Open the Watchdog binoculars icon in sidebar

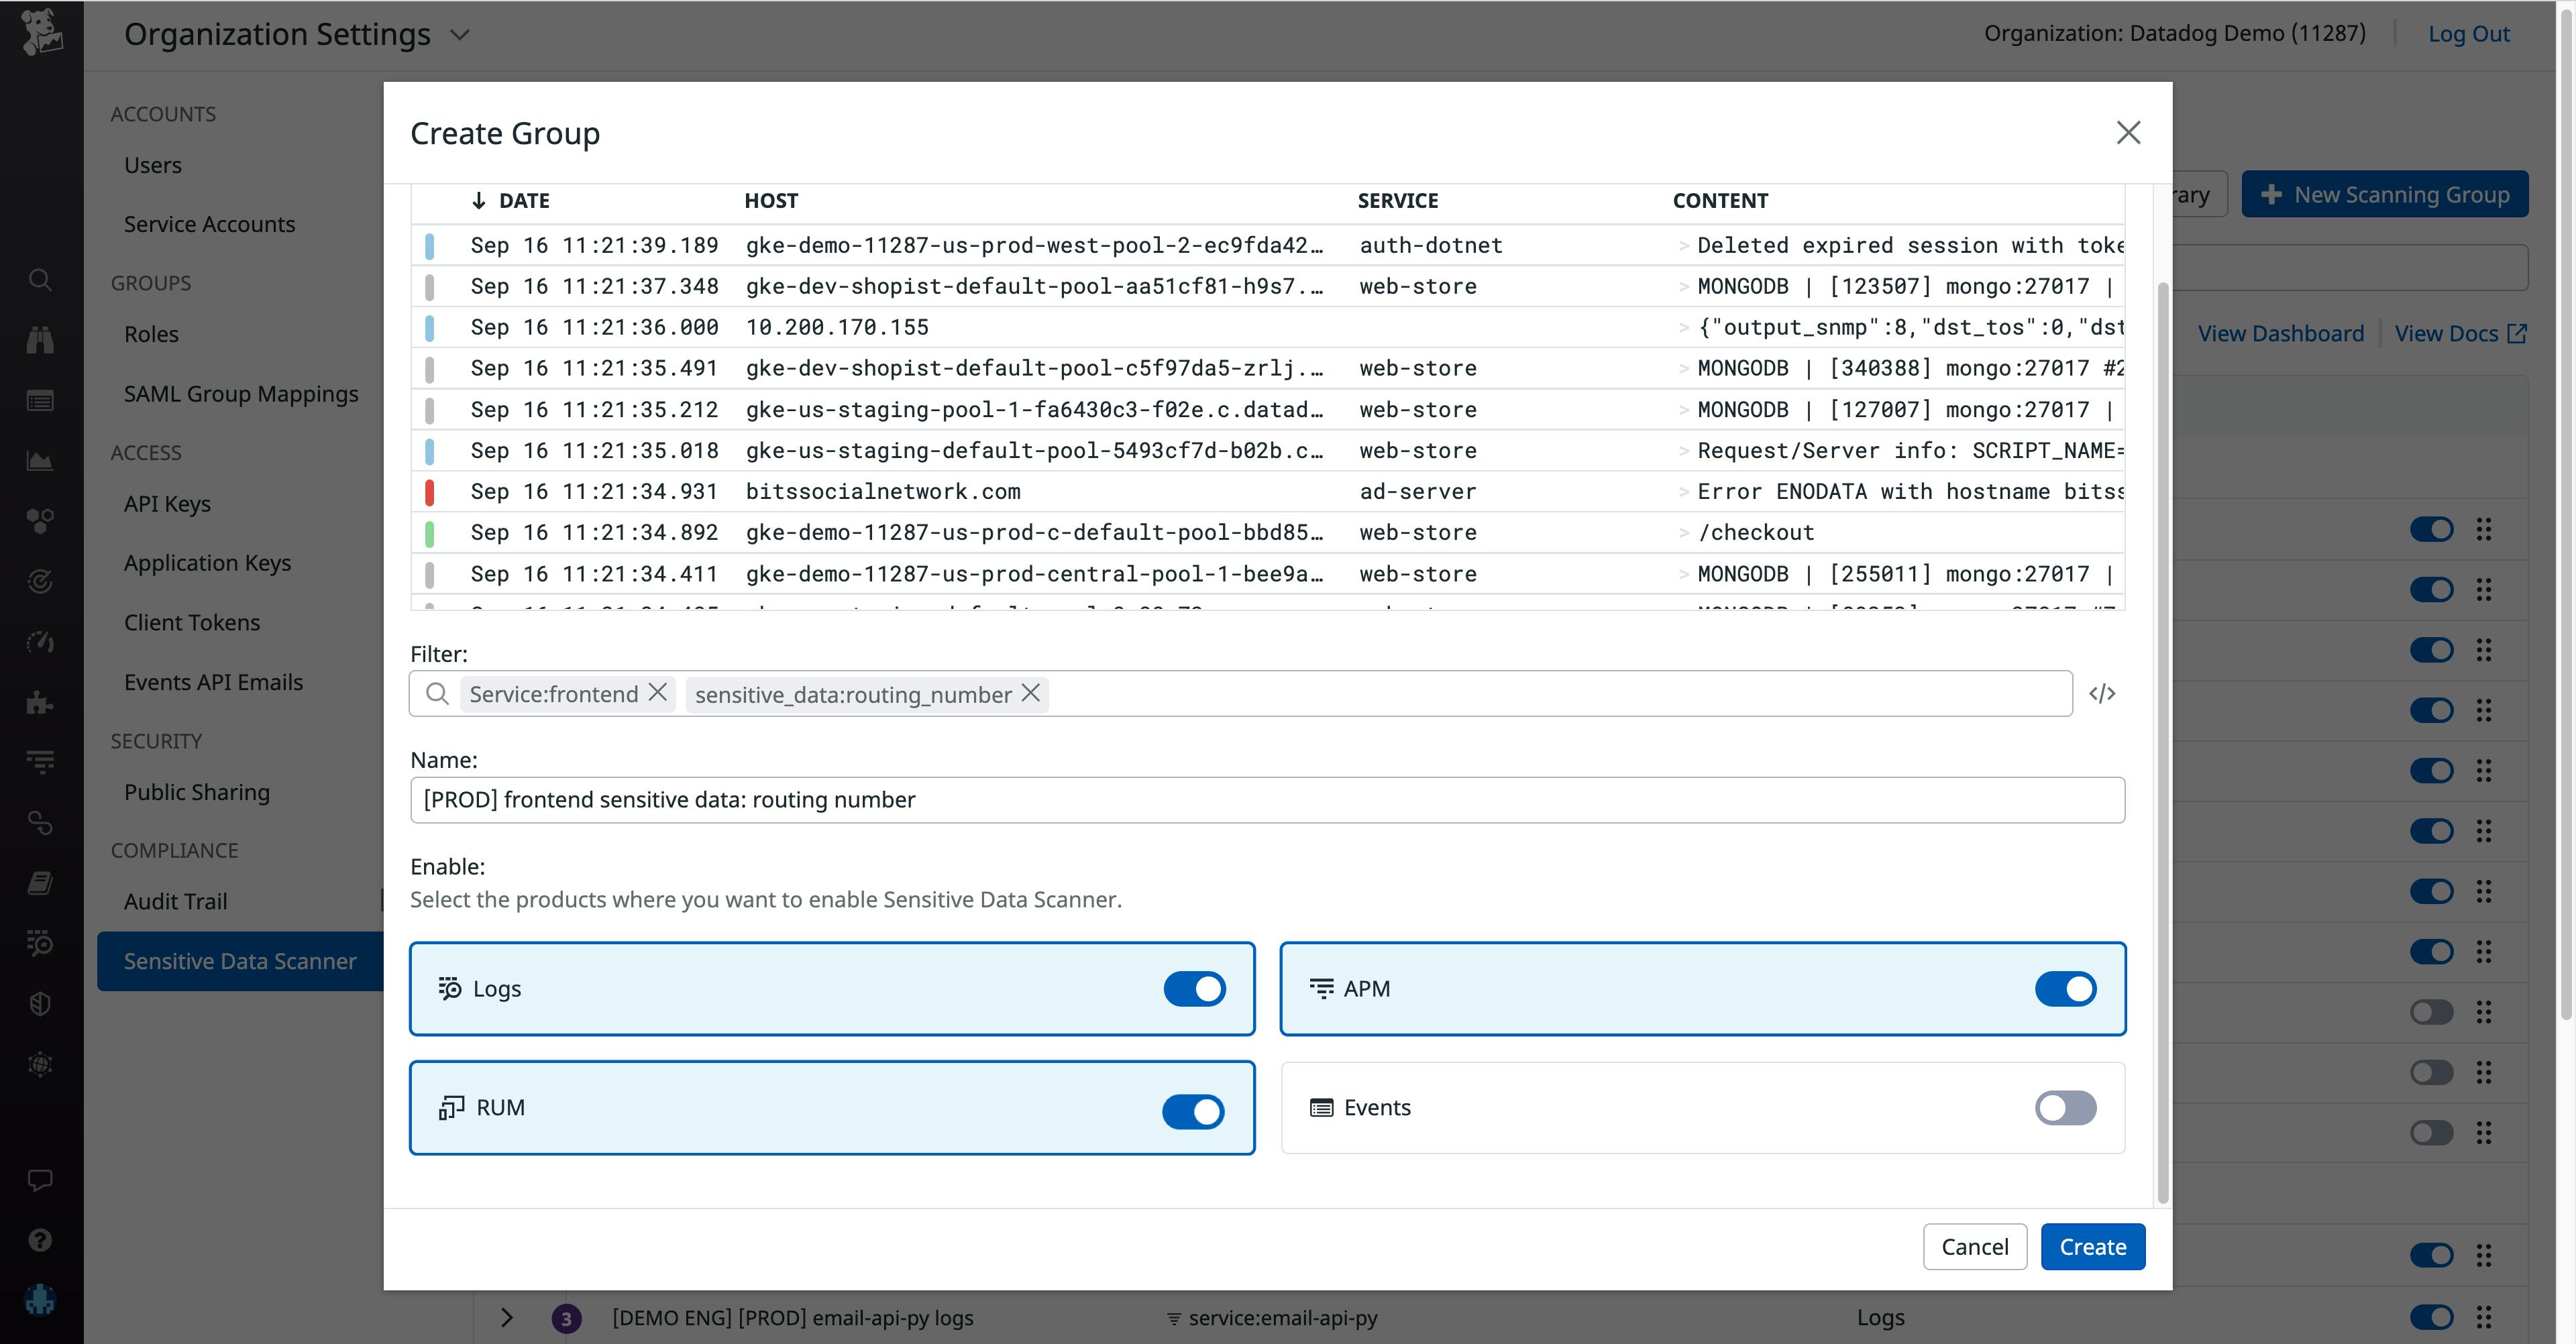[x=40, y=339]
